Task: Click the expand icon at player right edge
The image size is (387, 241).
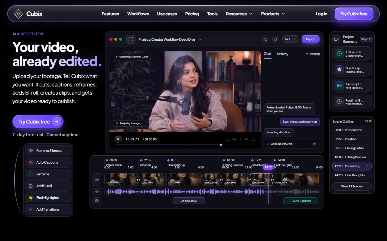Action: click(254, 139)
